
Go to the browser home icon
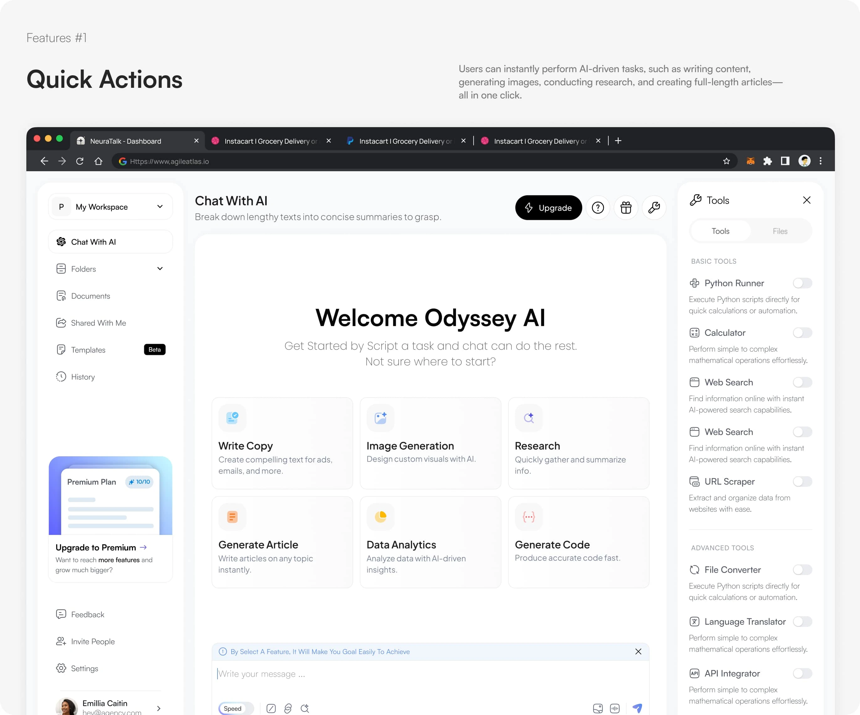[98, 161]
